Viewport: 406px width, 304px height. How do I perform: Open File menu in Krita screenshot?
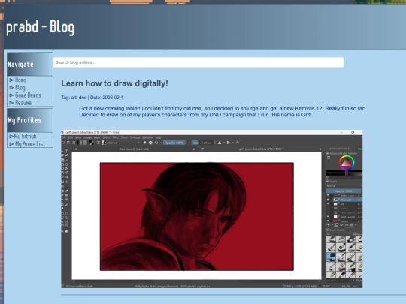[x=64, y=137]
